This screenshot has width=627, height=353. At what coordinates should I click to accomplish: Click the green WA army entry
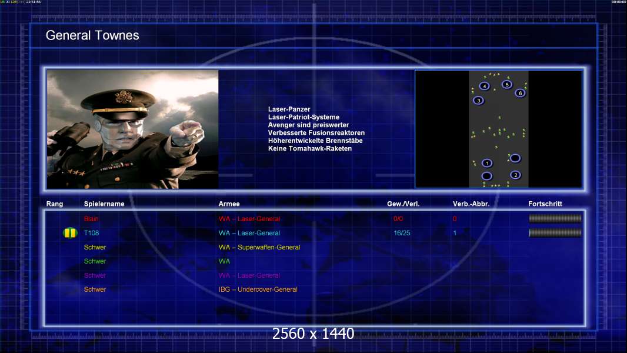[x=224, y=261]
